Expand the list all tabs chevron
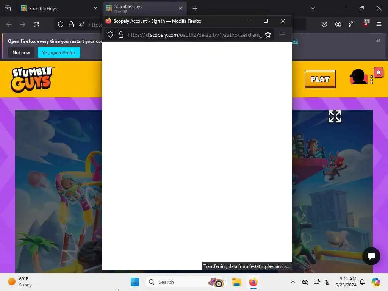The image size is (388, 291). 313,8
